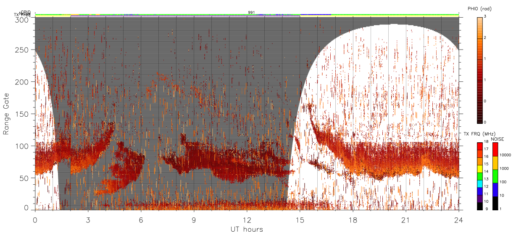Click the '991' label above the plot
Image resolution: width=516 pixels, height=238 pixels.
[251, 12]
